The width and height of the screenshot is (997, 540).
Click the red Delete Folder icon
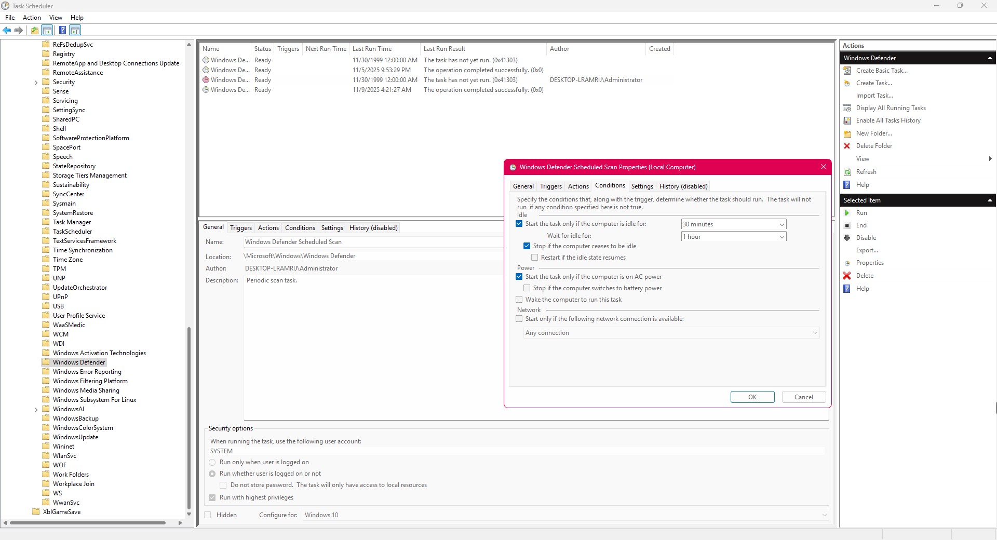pos(847,146)
